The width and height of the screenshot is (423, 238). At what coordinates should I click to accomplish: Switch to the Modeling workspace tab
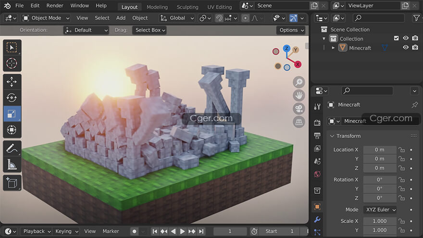[157, 7]
